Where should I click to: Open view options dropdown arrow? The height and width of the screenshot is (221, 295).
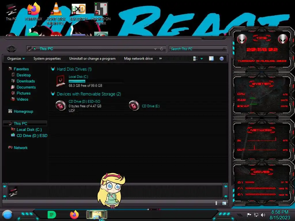201,59
